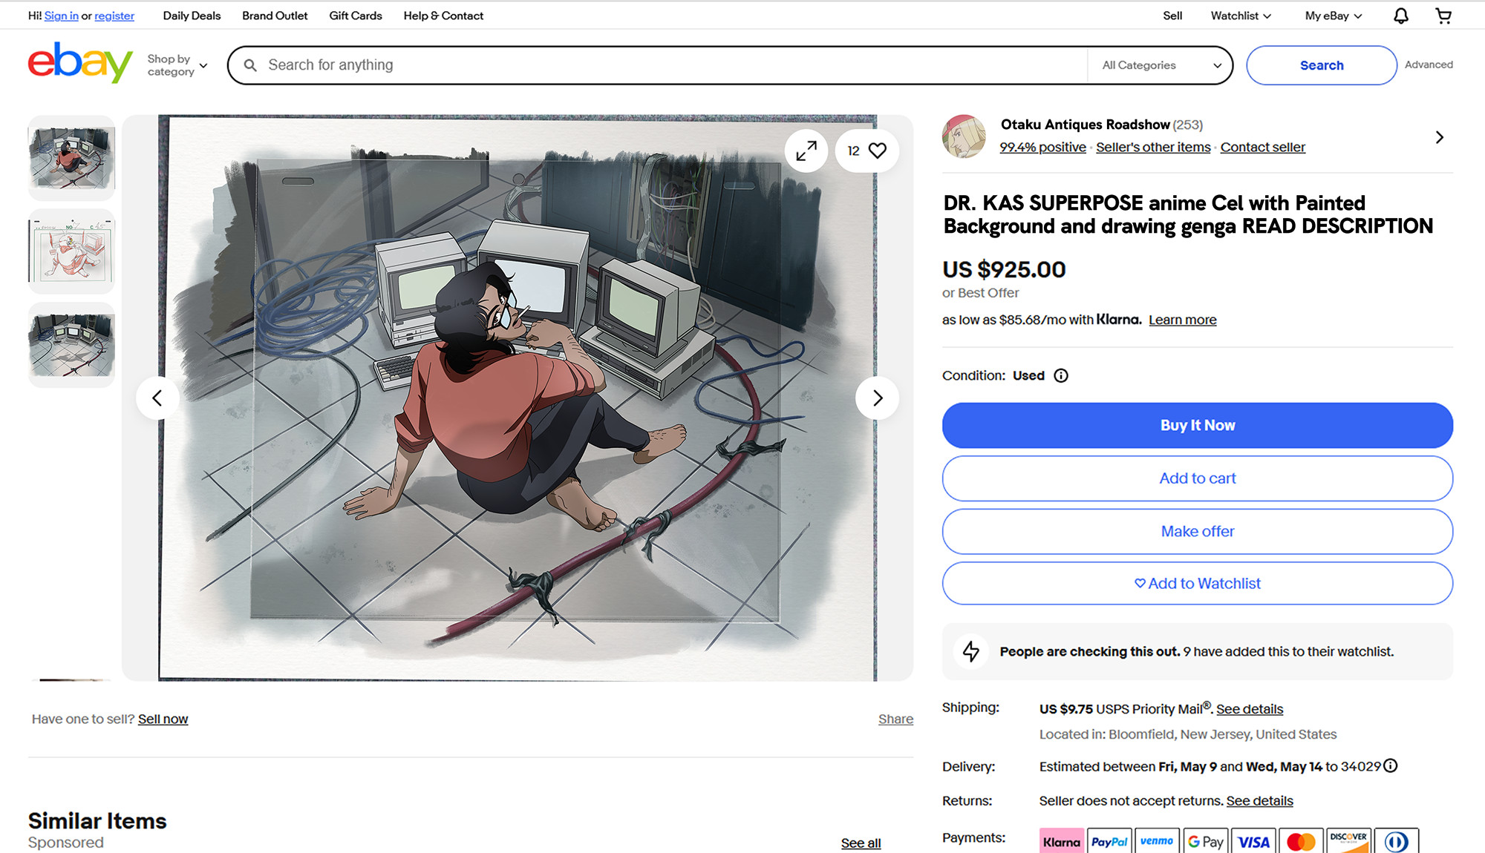Click the condition info icon
This screenshot has height=853, width=1485.
click(x=1061, y=375)
